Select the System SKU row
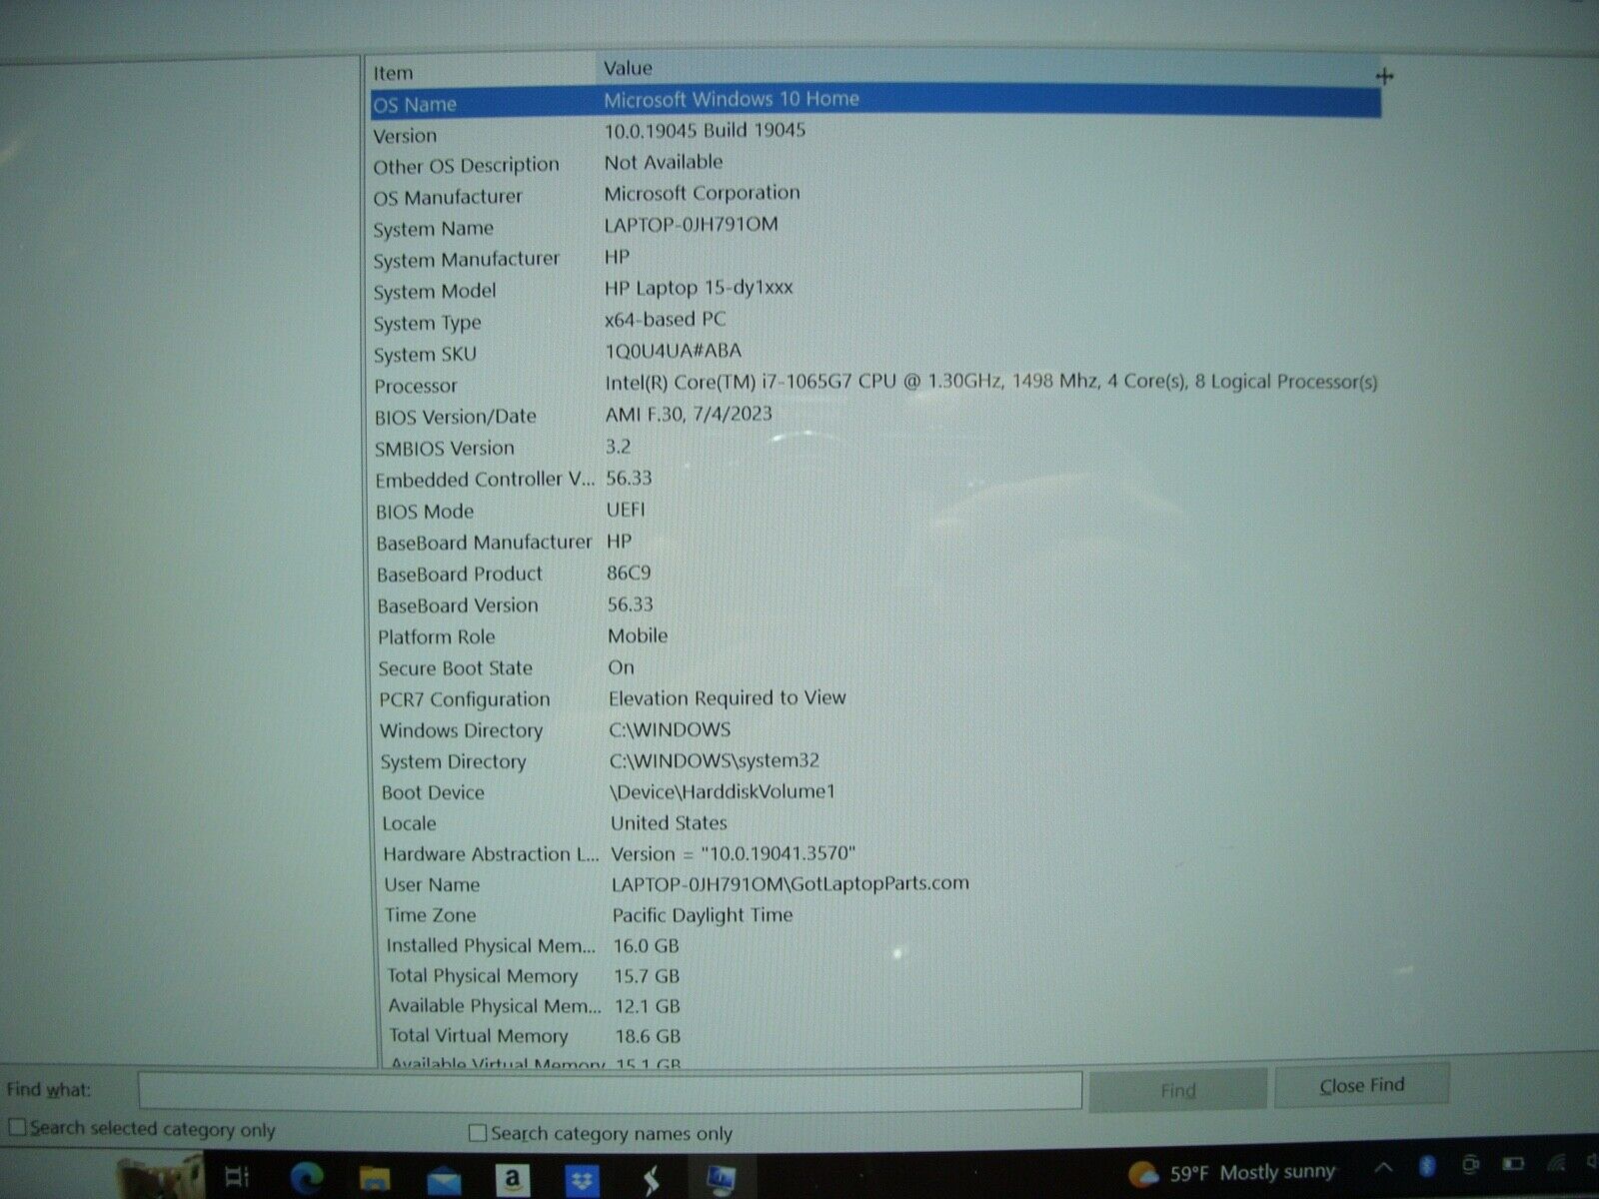This screenshot has width=1599, height=1199. [x=875, y=353]
